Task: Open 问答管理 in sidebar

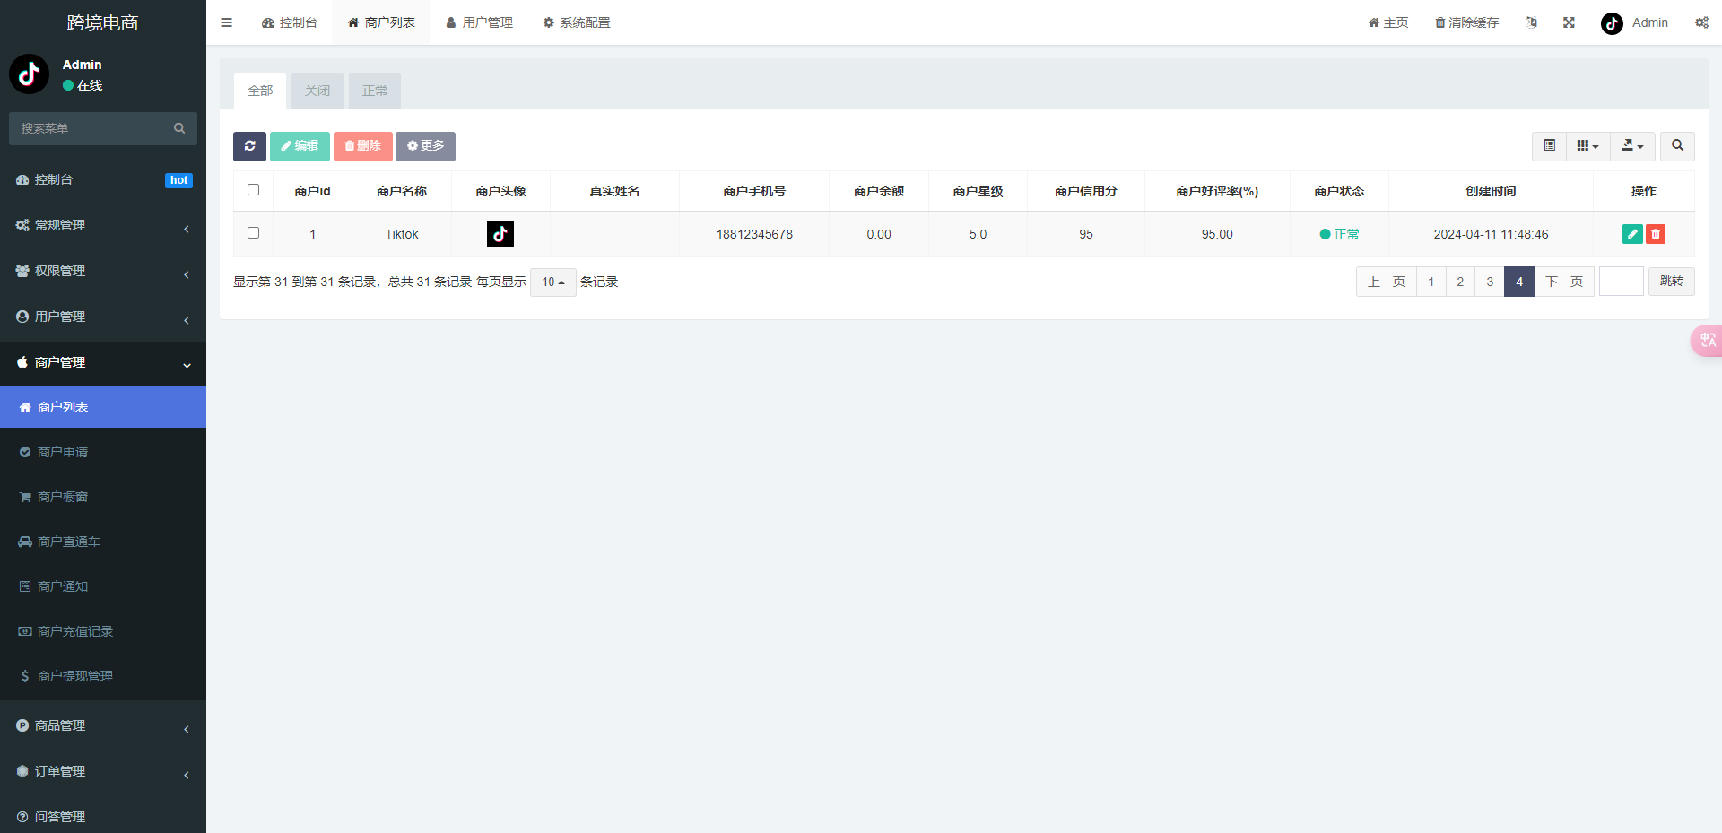Action: pos(103,816)
